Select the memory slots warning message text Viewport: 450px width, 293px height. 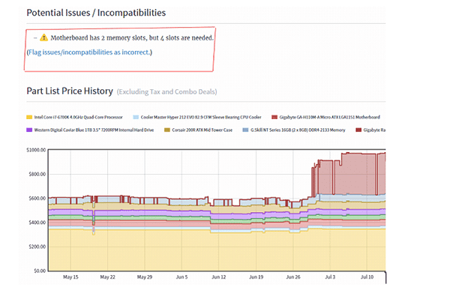coord(132,37)
